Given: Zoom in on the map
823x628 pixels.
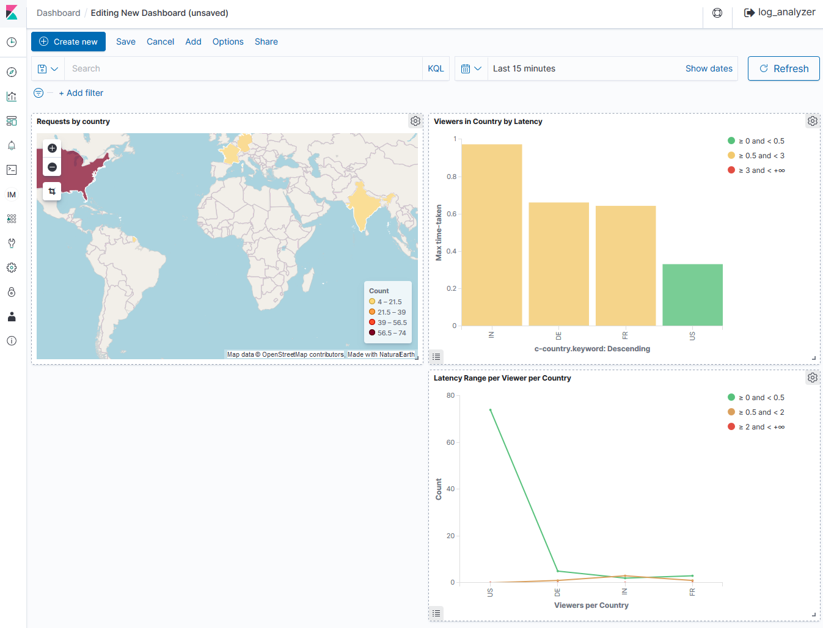Looking at the screenshot, I should pyautogui.click(x=52, y=148).
